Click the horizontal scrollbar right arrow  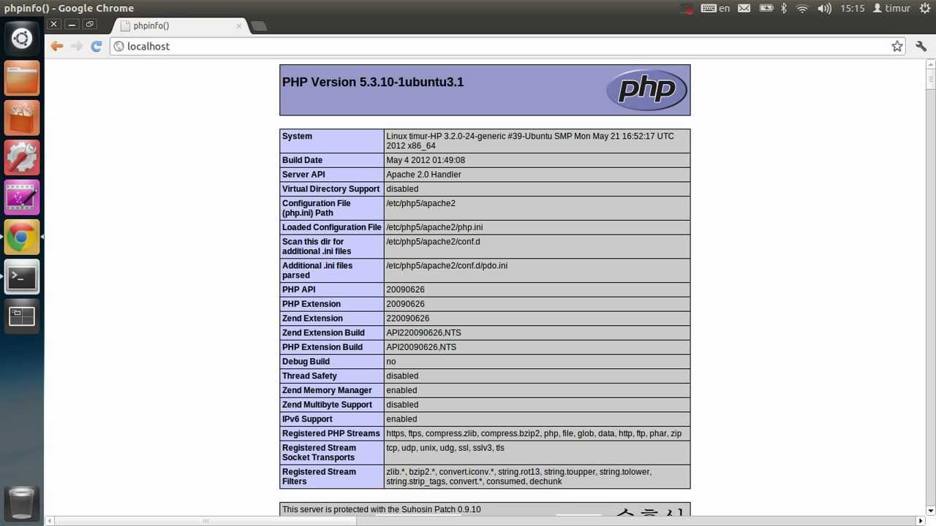point(920,521)
